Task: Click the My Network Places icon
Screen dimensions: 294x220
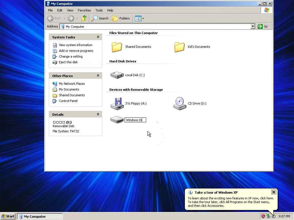Action: [55, 84]
